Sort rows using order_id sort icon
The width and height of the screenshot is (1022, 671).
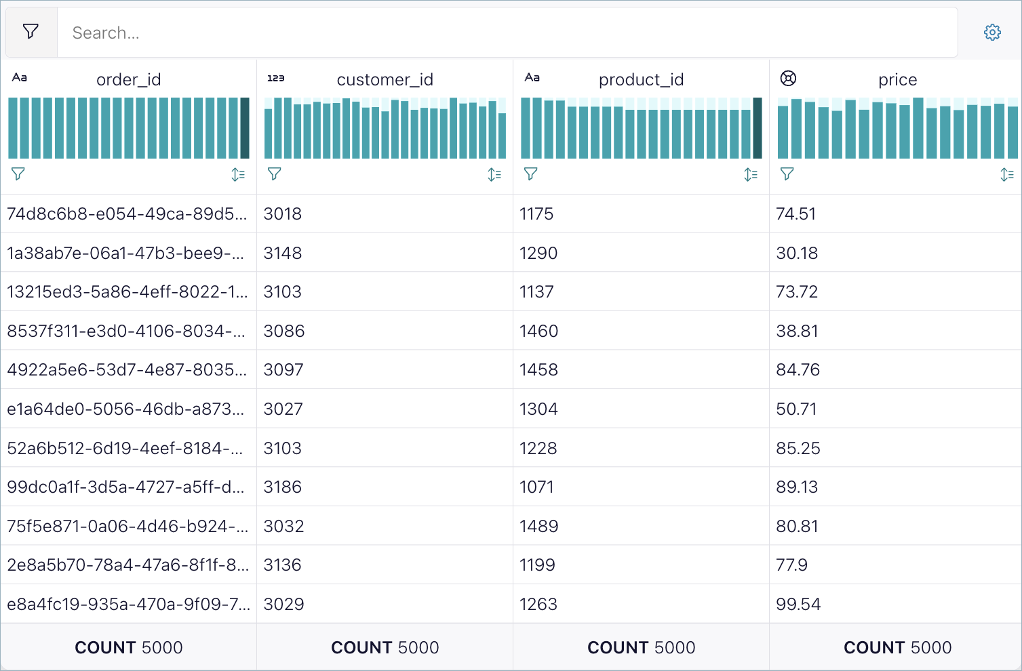pos(238,174)
